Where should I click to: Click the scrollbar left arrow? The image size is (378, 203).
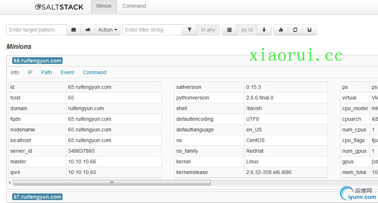pos(10,182)
